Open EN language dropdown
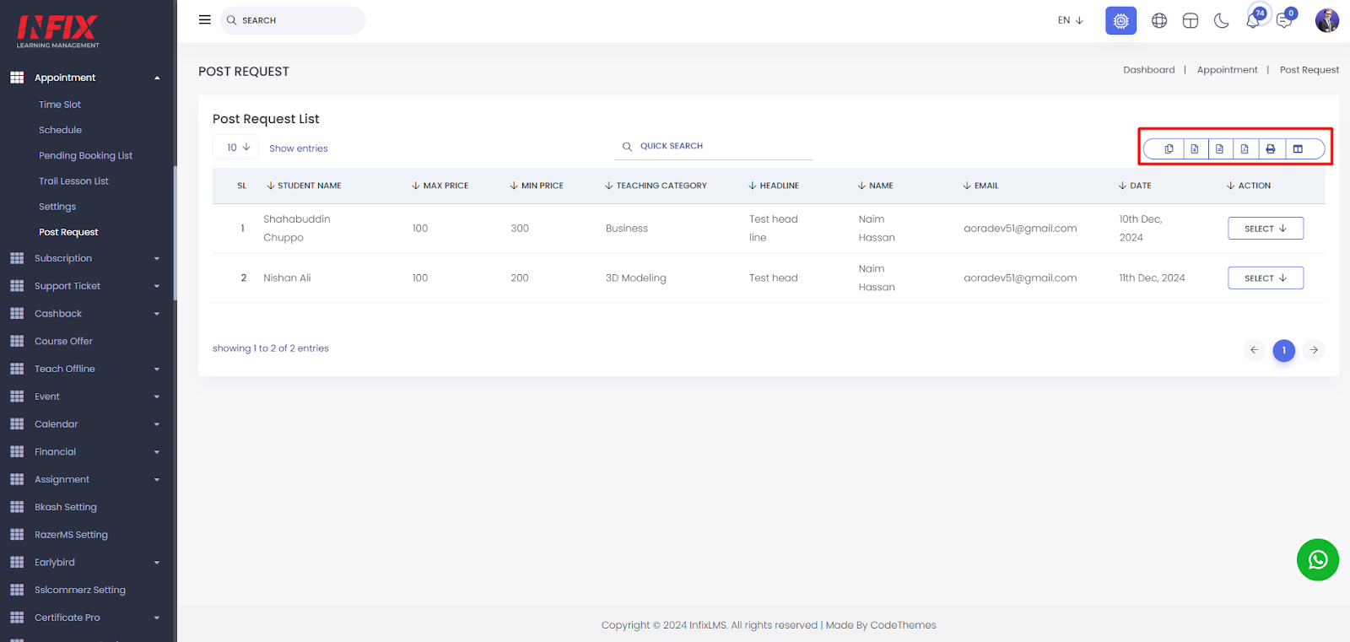Screen dimensions: 1350x642 coord(1071,20)
